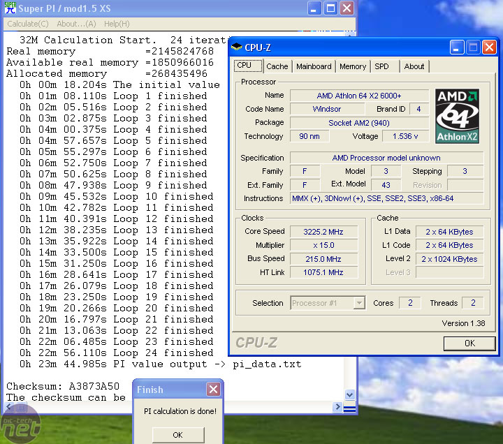This screenshot has width=503, height=444.
Task: Click the Socket AM2 (940) package value
Action: tap(359, 123)
